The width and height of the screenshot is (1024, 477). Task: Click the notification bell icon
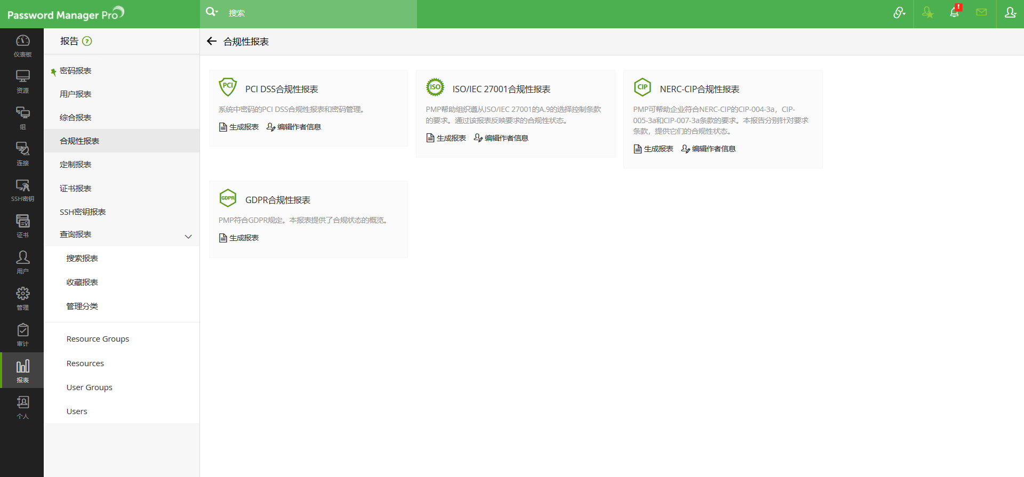954,13
